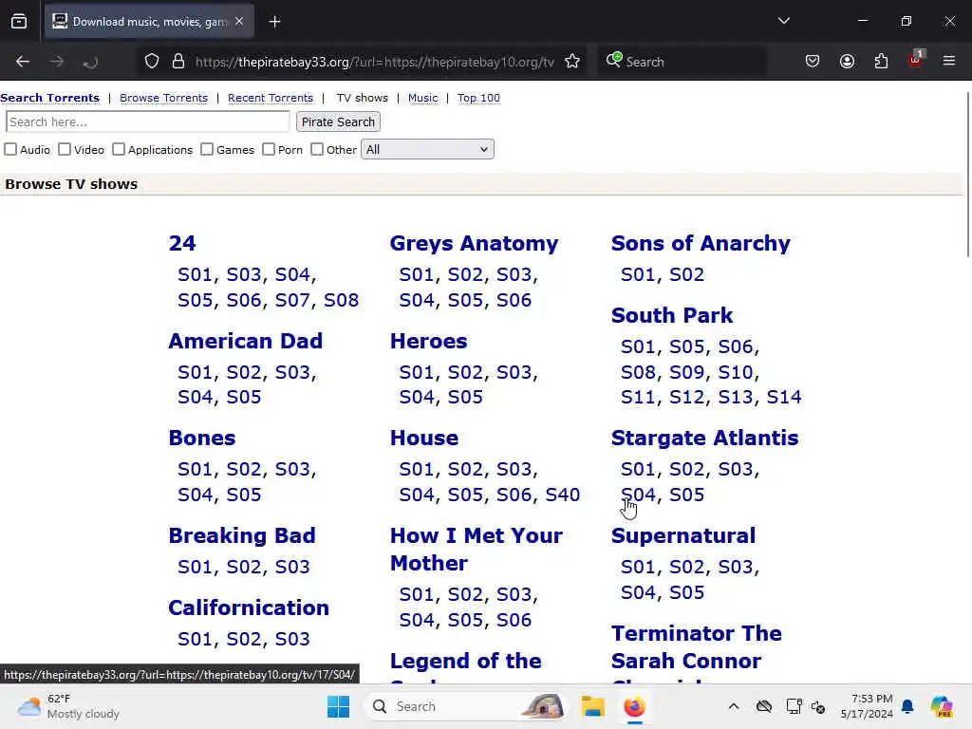Click the muted volume tray icon
Image resolution: width=972 pixels, height=729 pixels.
click(x=818, y=706)
